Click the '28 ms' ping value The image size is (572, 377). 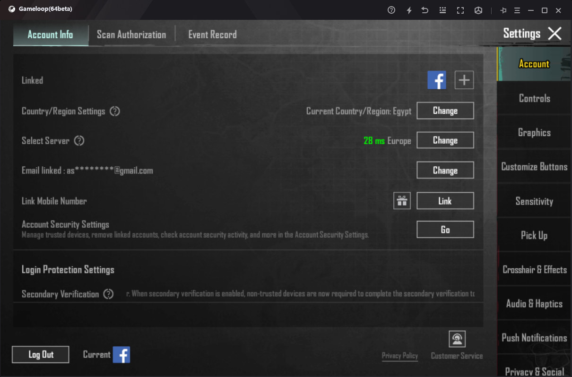[x=374, y=141]
